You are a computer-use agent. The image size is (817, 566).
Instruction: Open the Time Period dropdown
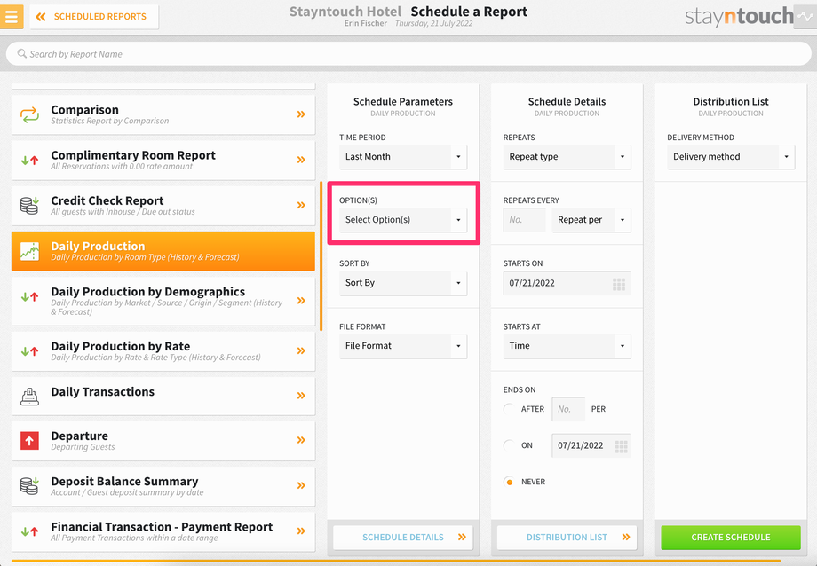point(403,157)
